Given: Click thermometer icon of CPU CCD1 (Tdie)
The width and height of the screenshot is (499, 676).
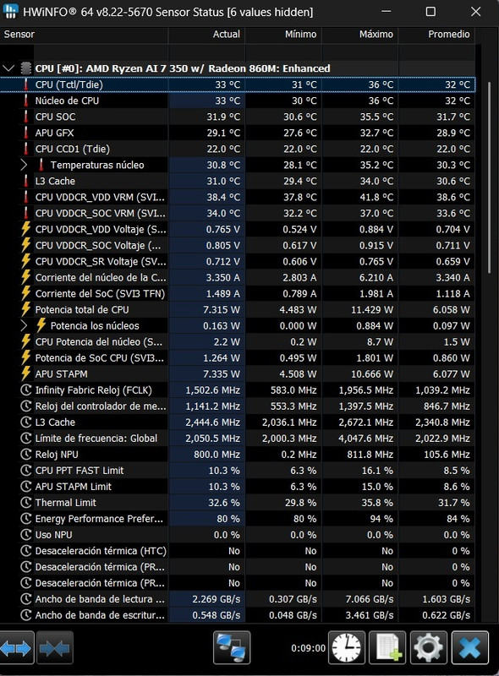Looking at the screenshot, I should coord(26,149).
